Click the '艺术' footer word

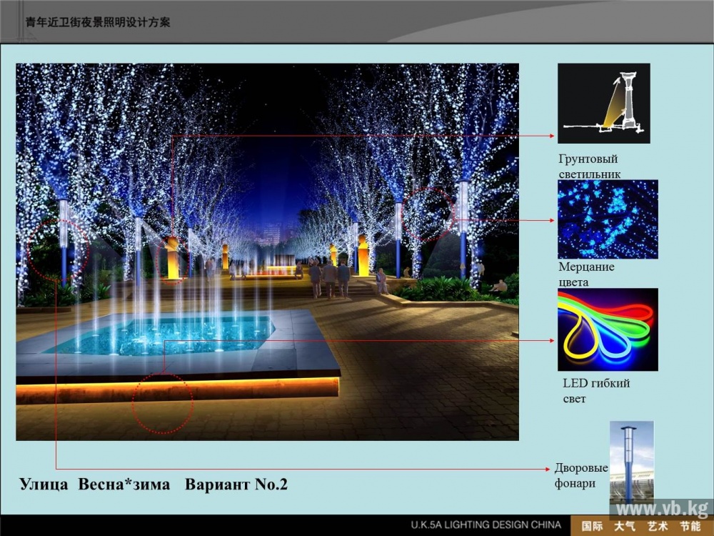658,527
